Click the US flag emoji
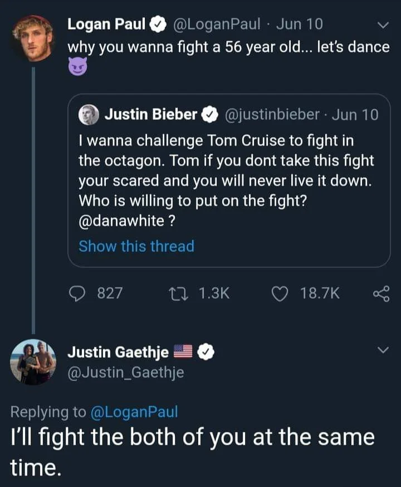The width and height of the screenshot is (401, 487). coord(184,352)
